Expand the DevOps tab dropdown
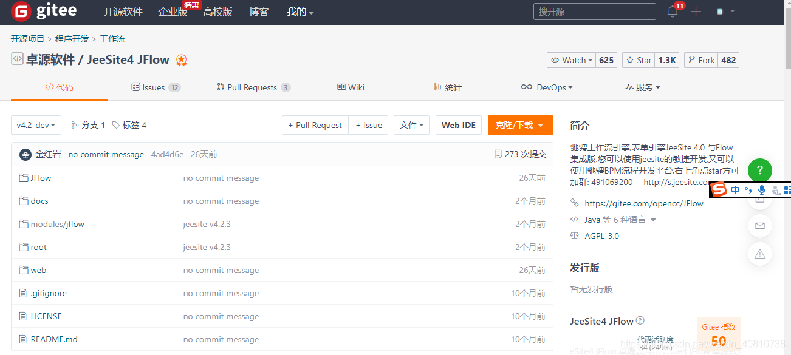This screenshot has height=355, width=791. 547,87
